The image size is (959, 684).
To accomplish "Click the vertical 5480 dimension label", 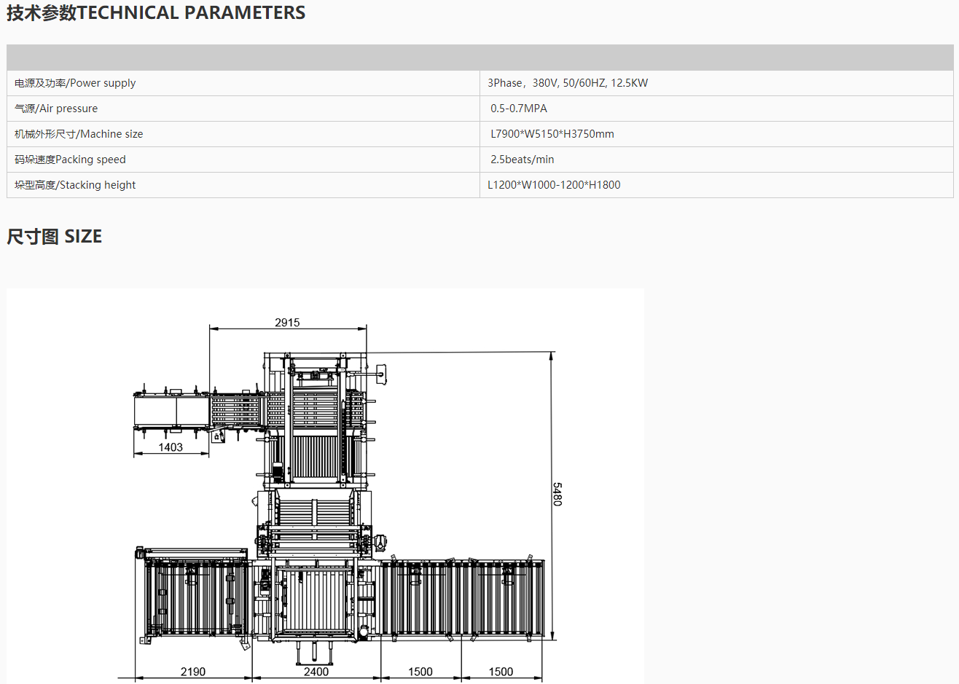I will point(557,494).
